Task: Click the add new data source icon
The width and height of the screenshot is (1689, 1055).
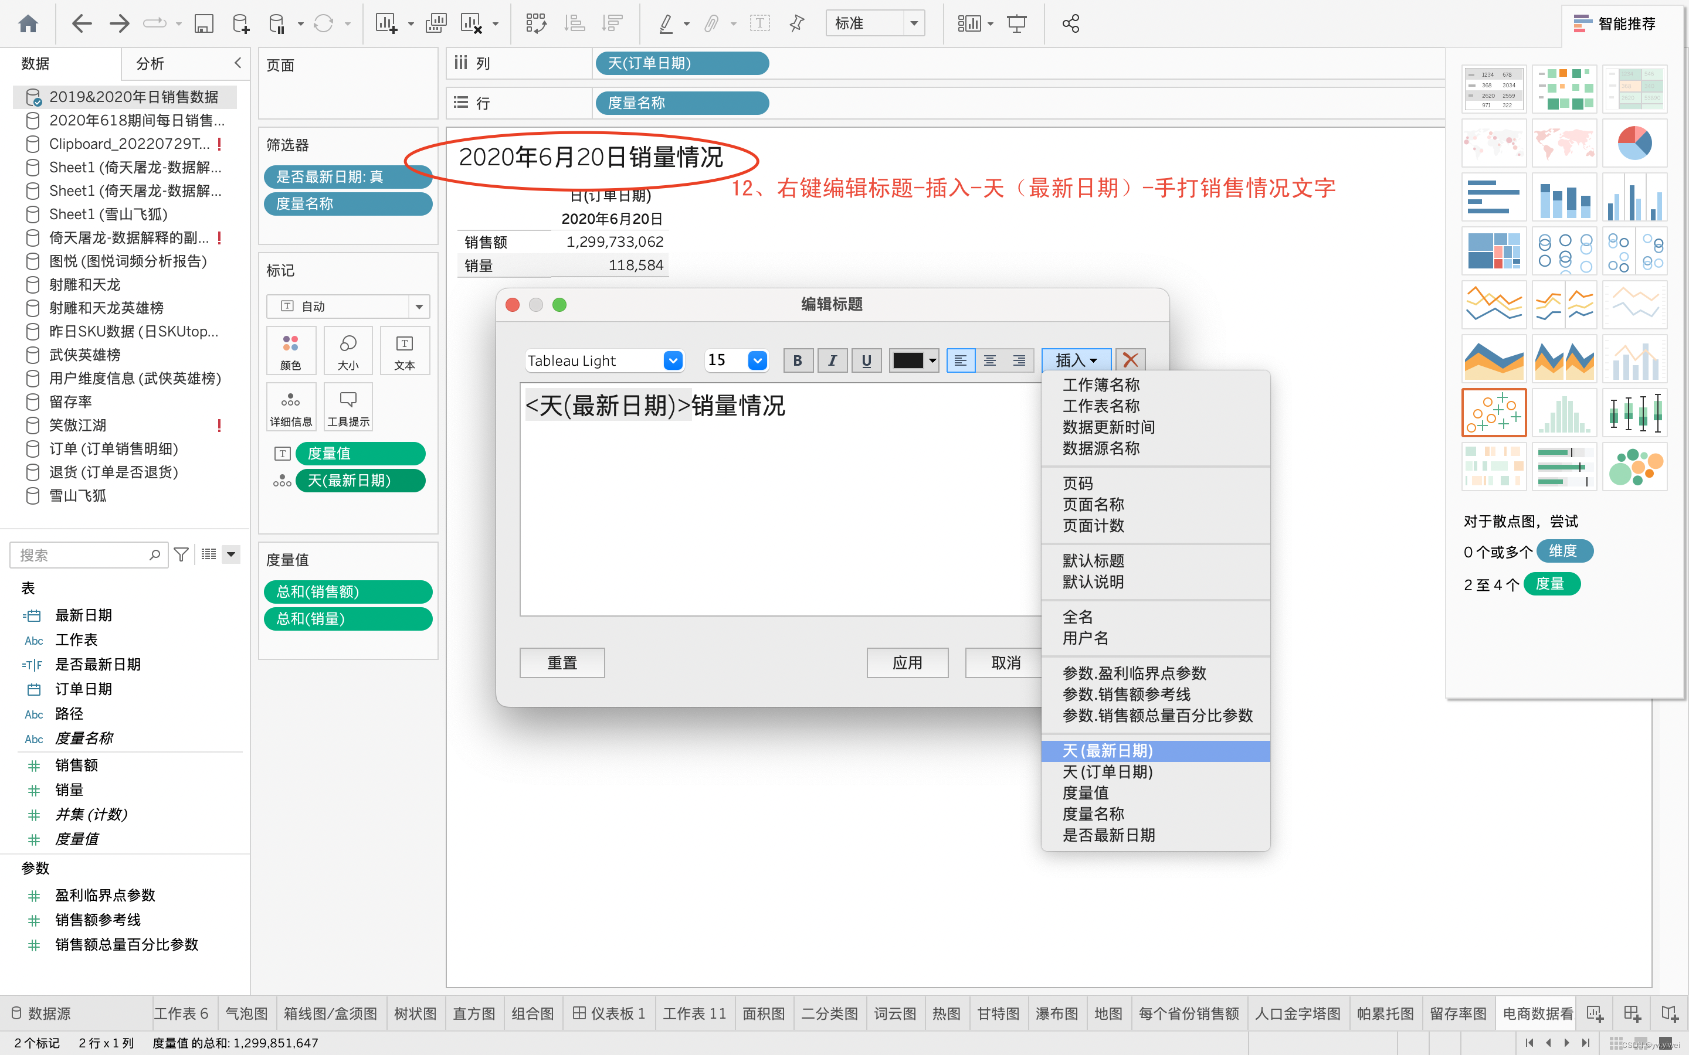Action: pyautogui.click(x=240, y=23)
